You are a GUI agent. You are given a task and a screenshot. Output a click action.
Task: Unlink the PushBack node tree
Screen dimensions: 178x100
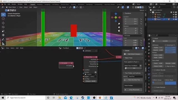click(82, 48)
